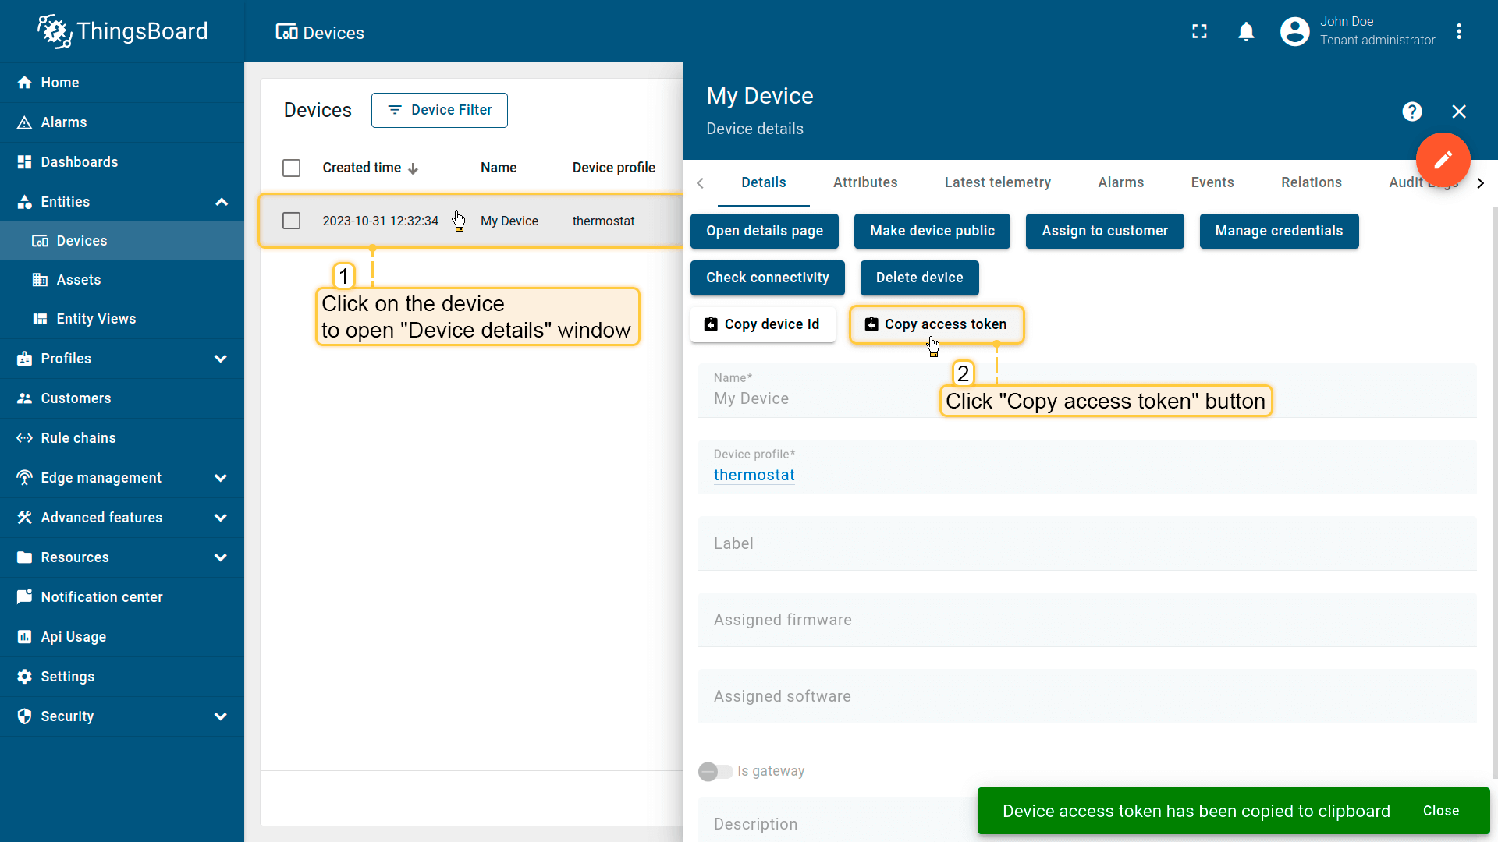Click the Manage credentials button
The image size is (1498, 842).
click(1278, 231)
